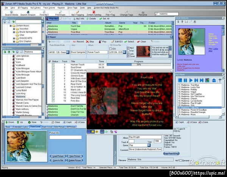Switch to the Lyrics tab
The width and height of the screenshot is (227, 177).
26,127
